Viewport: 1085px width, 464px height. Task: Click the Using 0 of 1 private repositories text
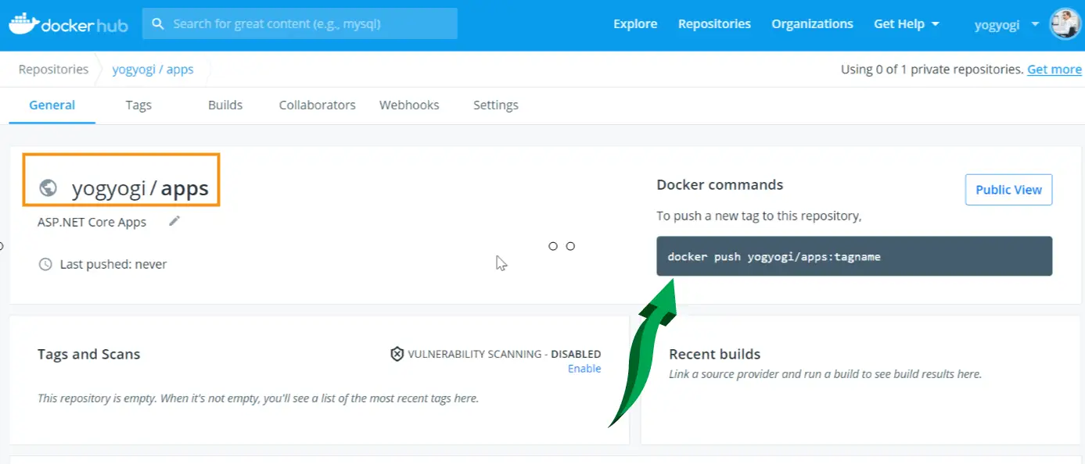click(932, 70)
